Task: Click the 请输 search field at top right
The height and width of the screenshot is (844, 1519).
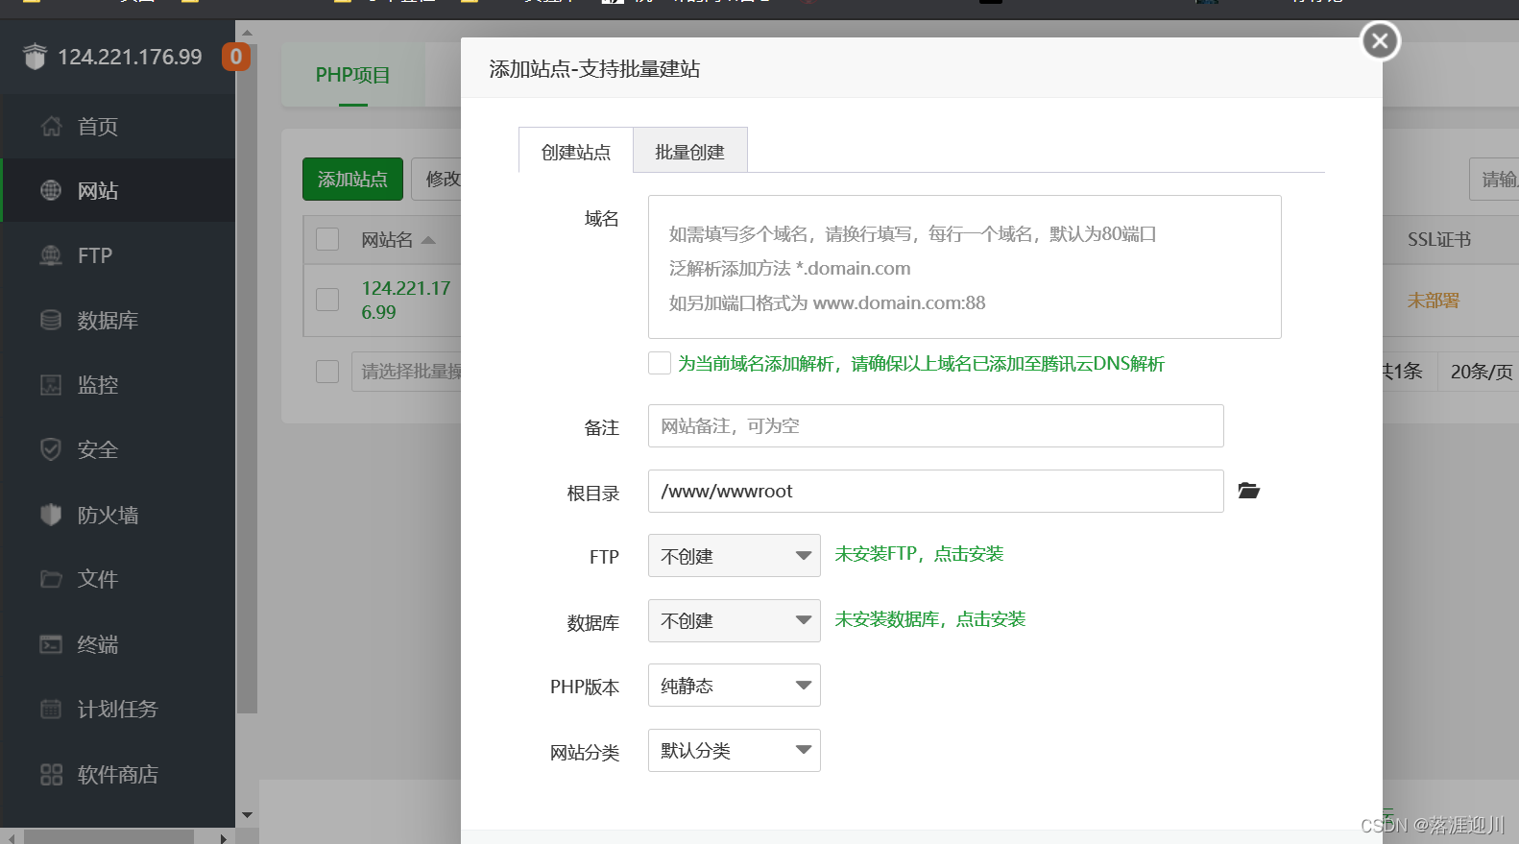Action: point(1494,180)
